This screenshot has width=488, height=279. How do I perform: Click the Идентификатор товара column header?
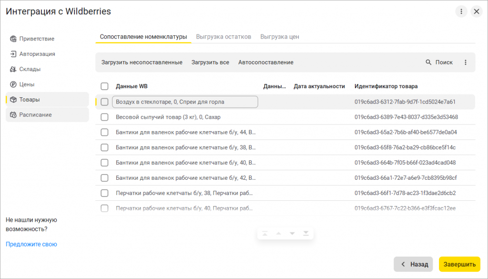coord(386,86)
